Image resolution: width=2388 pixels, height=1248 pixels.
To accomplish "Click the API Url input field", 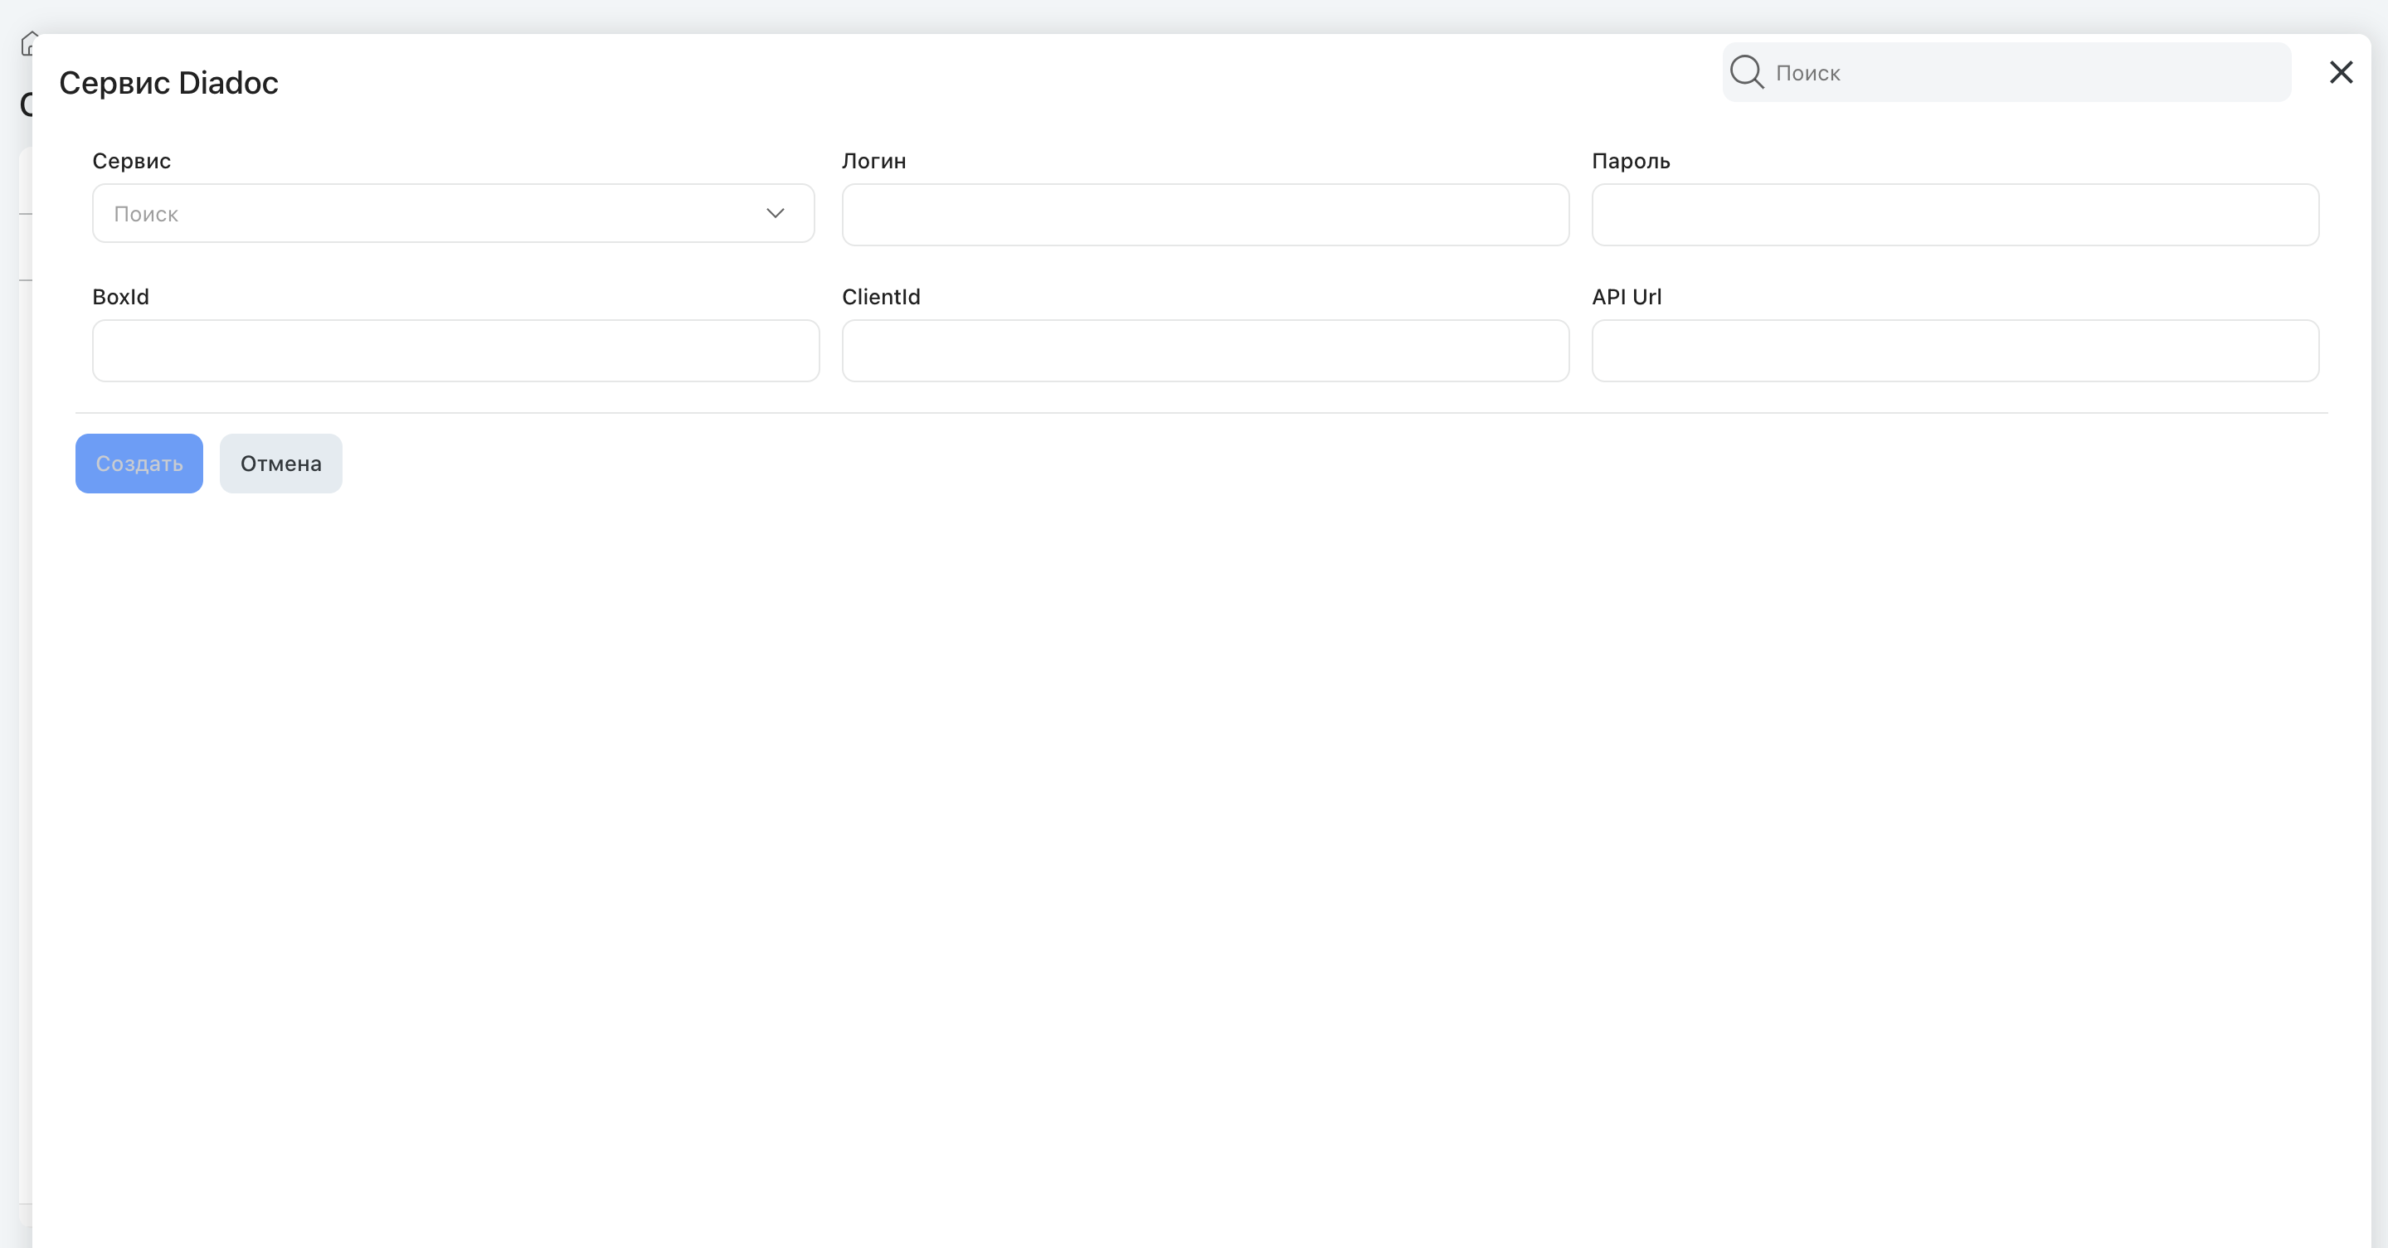I will 1955,351.
